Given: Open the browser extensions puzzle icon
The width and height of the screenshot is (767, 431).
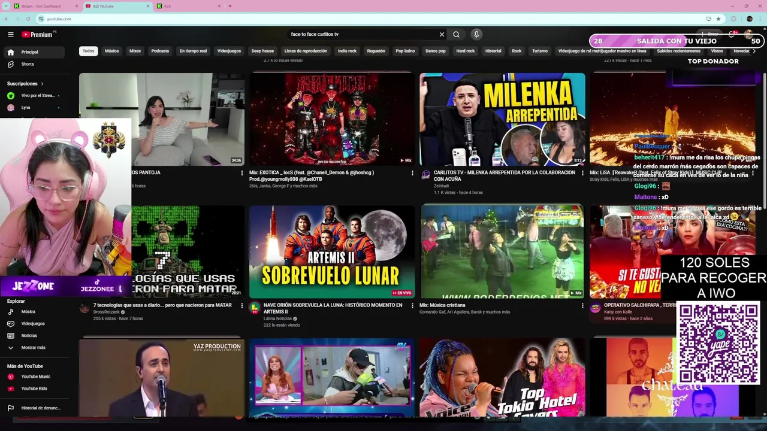Looking at the screenshot, I should point(734,19).
